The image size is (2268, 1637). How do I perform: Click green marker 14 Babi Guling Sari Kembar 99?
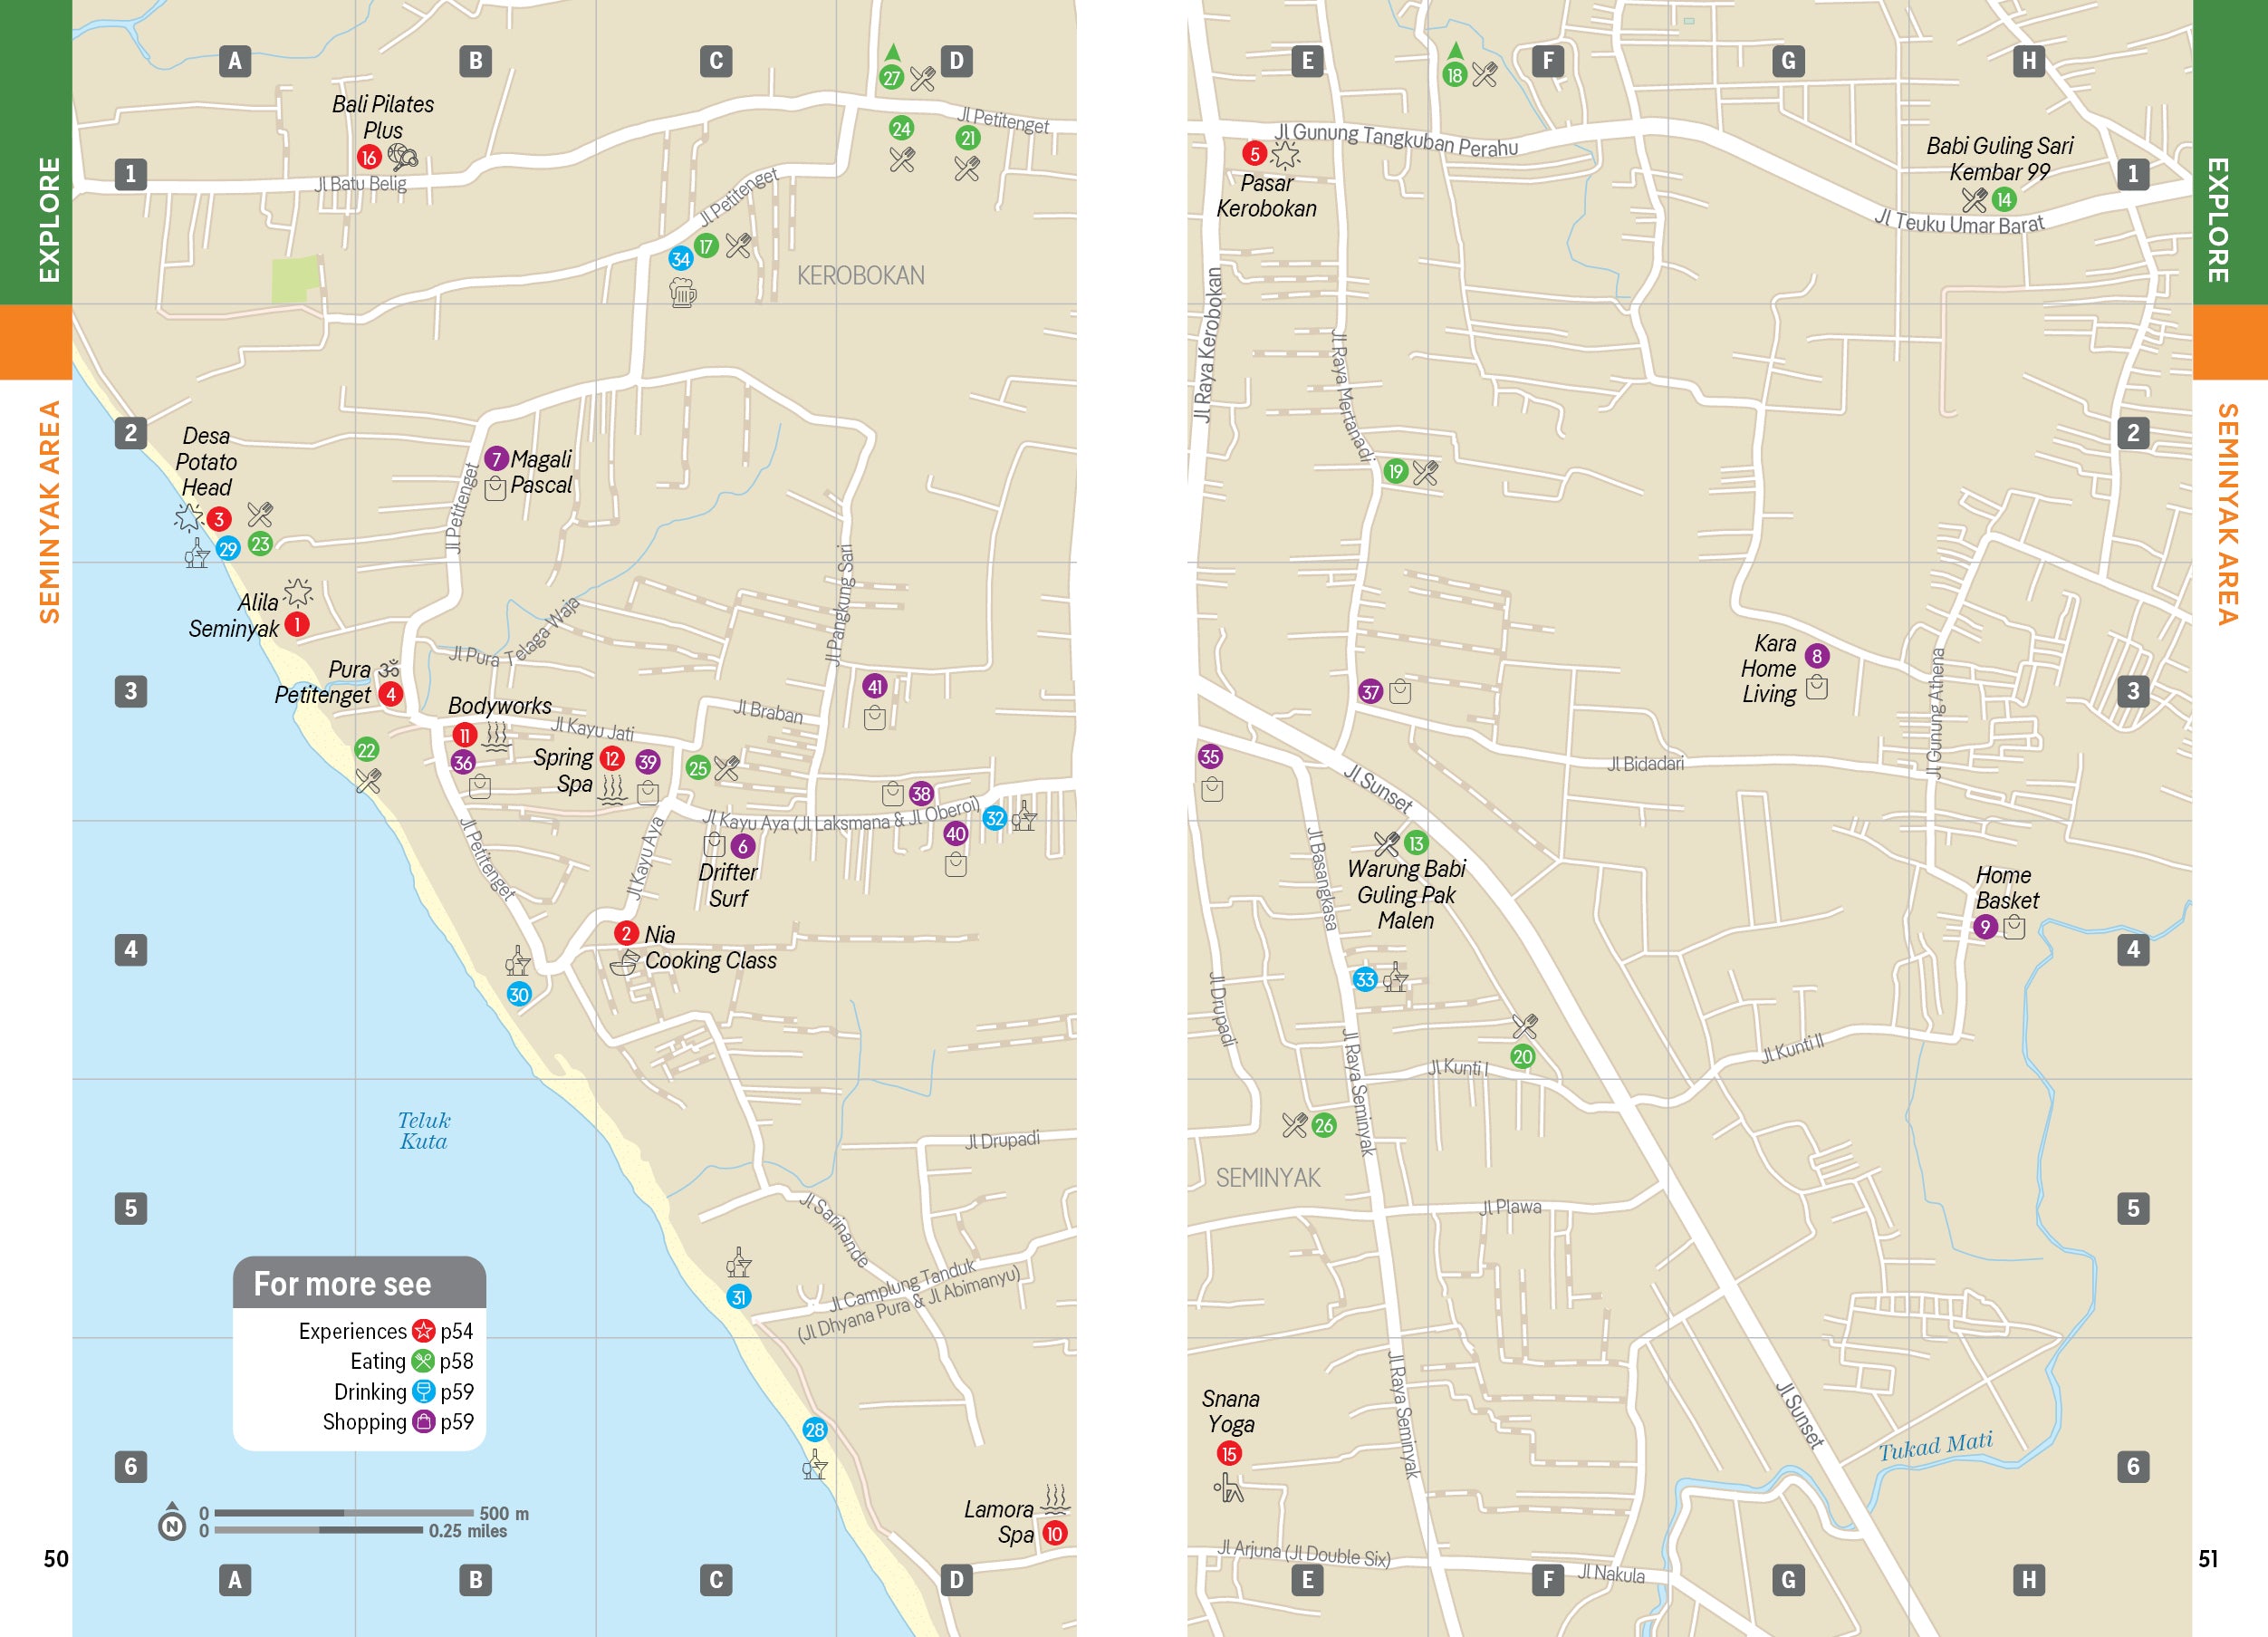[2003, 199]
